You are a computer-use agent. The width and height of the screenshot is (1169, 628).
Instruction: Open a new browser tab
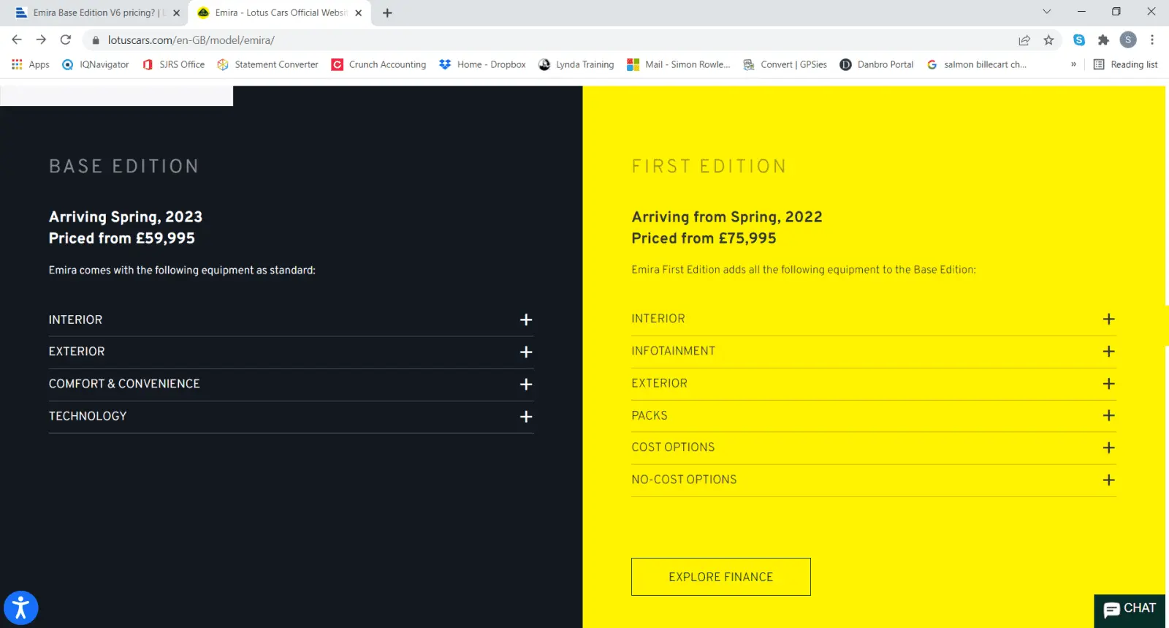tap(387, 13)
